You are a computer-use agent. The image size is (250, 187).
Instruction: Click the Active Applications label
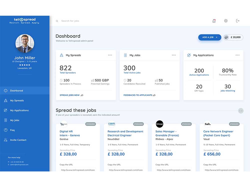(199, 75)
